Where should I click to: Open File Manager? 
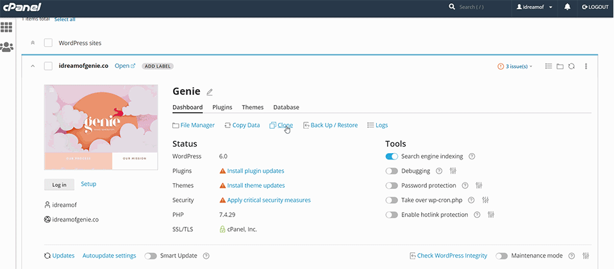[194, 126]
